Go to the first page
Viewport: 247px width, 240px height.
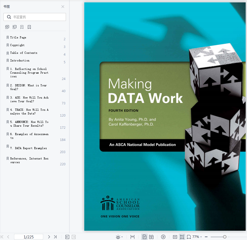tap(2, 237)
